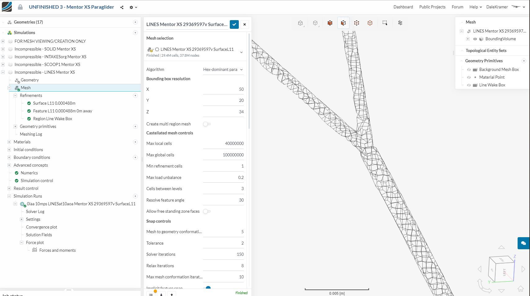
Task: Show the Line Wake Box primitive
Action: point(469,85)
